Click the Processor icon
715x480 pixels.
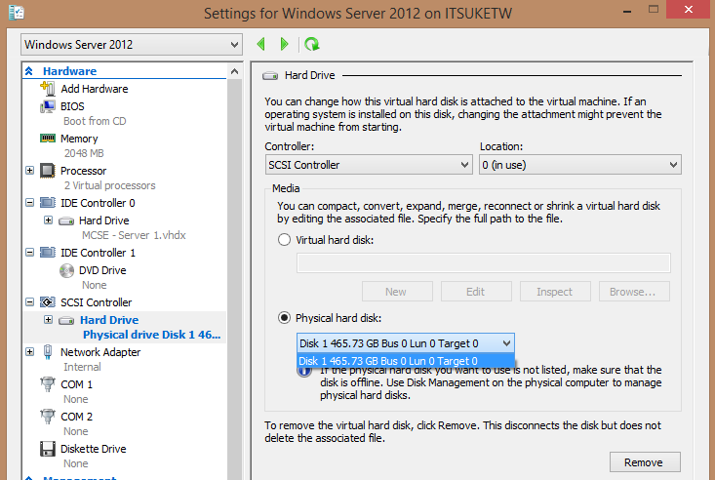[48, 171]
